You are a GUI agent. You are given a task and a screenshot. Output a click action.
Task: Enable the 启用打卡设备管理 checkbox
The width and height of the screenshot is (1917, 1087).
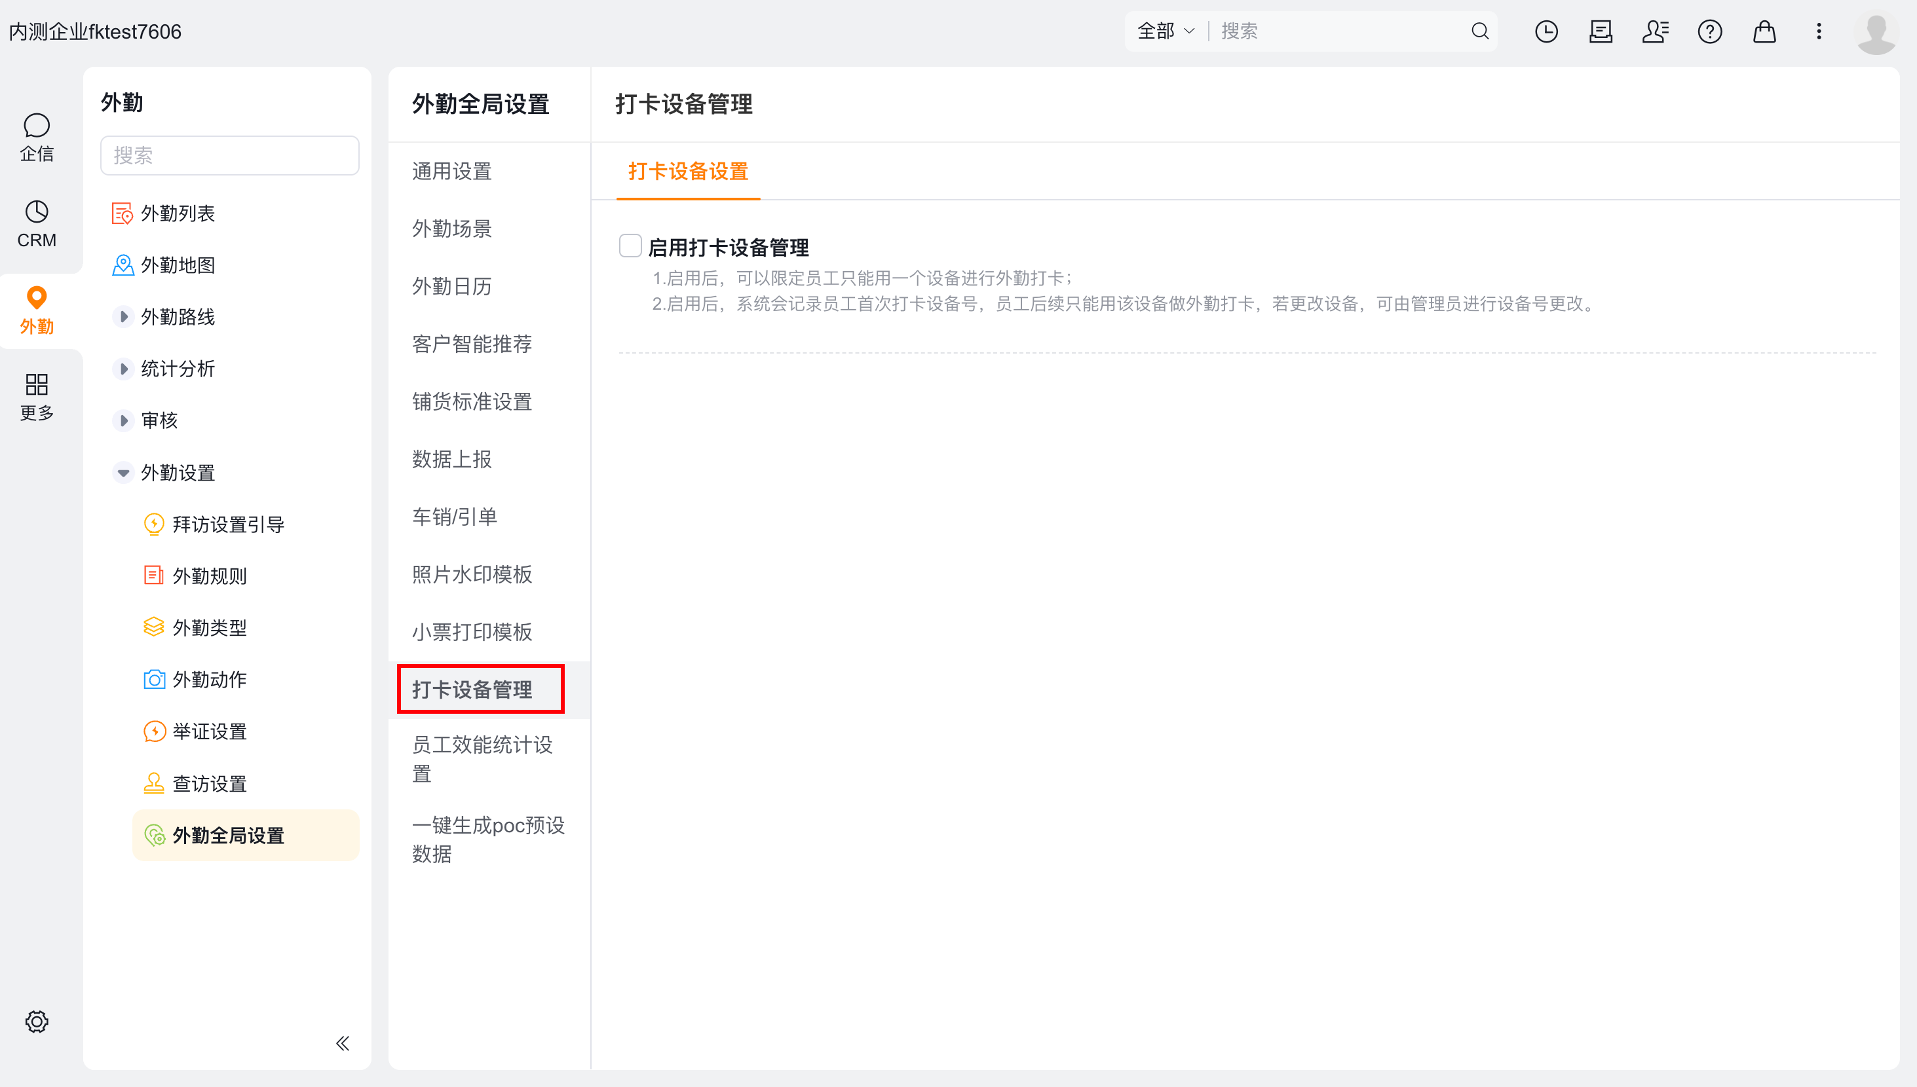pos(630,246)
